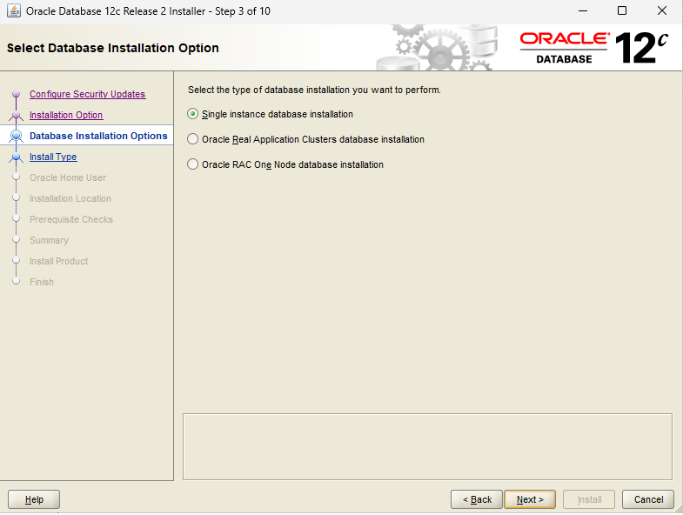Maximize the installer window
683x515 pixels.
(x=622, y=11)
